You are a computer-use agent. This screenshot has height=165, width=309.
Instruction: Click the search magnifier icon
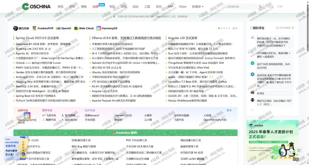coord(260,7)
